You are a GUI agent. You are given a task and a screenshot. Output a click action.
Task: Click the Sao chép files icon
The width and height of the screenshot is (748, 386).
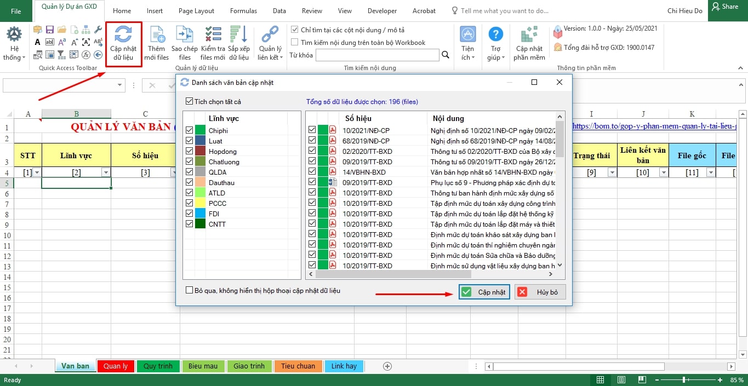tap(185, 35)
